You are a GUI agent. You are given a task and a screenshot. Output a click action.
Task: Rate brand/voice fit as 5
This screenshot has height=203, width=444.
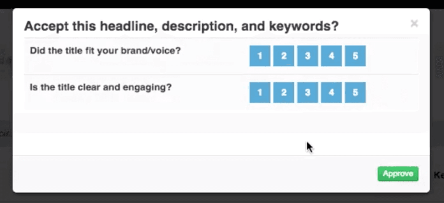tap(355, 56)
